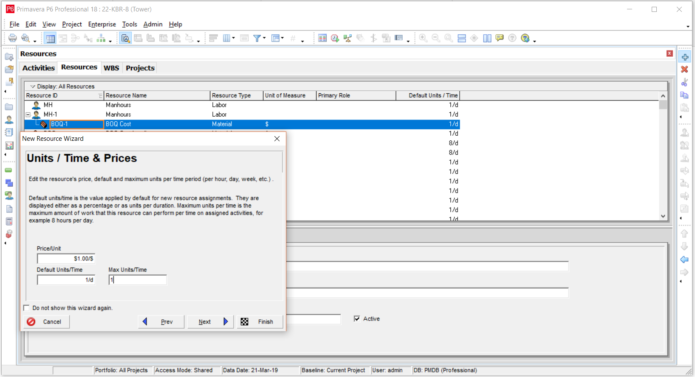Open Print Preview from toolbar

(25, 38)
